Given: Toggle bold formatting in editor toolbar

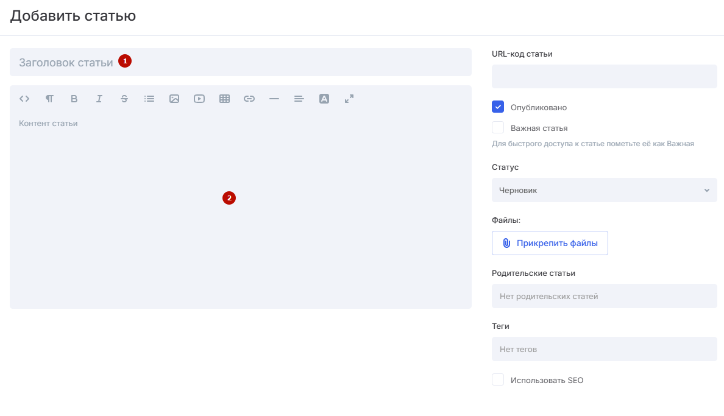Looking at the screenshot, I should pos(74,99).
